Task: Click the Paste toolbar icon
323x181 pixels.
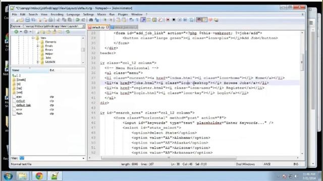Action: click(70, 20)
